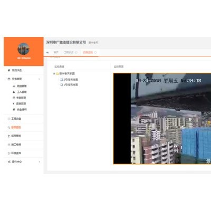This screenshot has width=211, height=211.
Task: Expand the 操作中心 sidebar submenu arrow
Action: point(39,162)
